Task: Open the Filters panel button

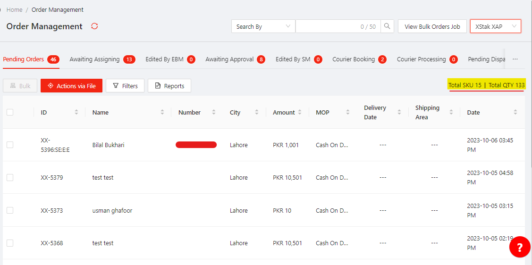Action: (x=125, y=86)
